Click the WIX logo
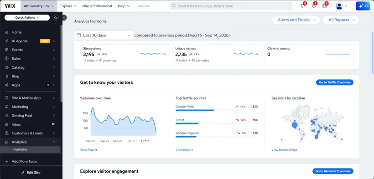374x179 pixels. pos(10,6)
